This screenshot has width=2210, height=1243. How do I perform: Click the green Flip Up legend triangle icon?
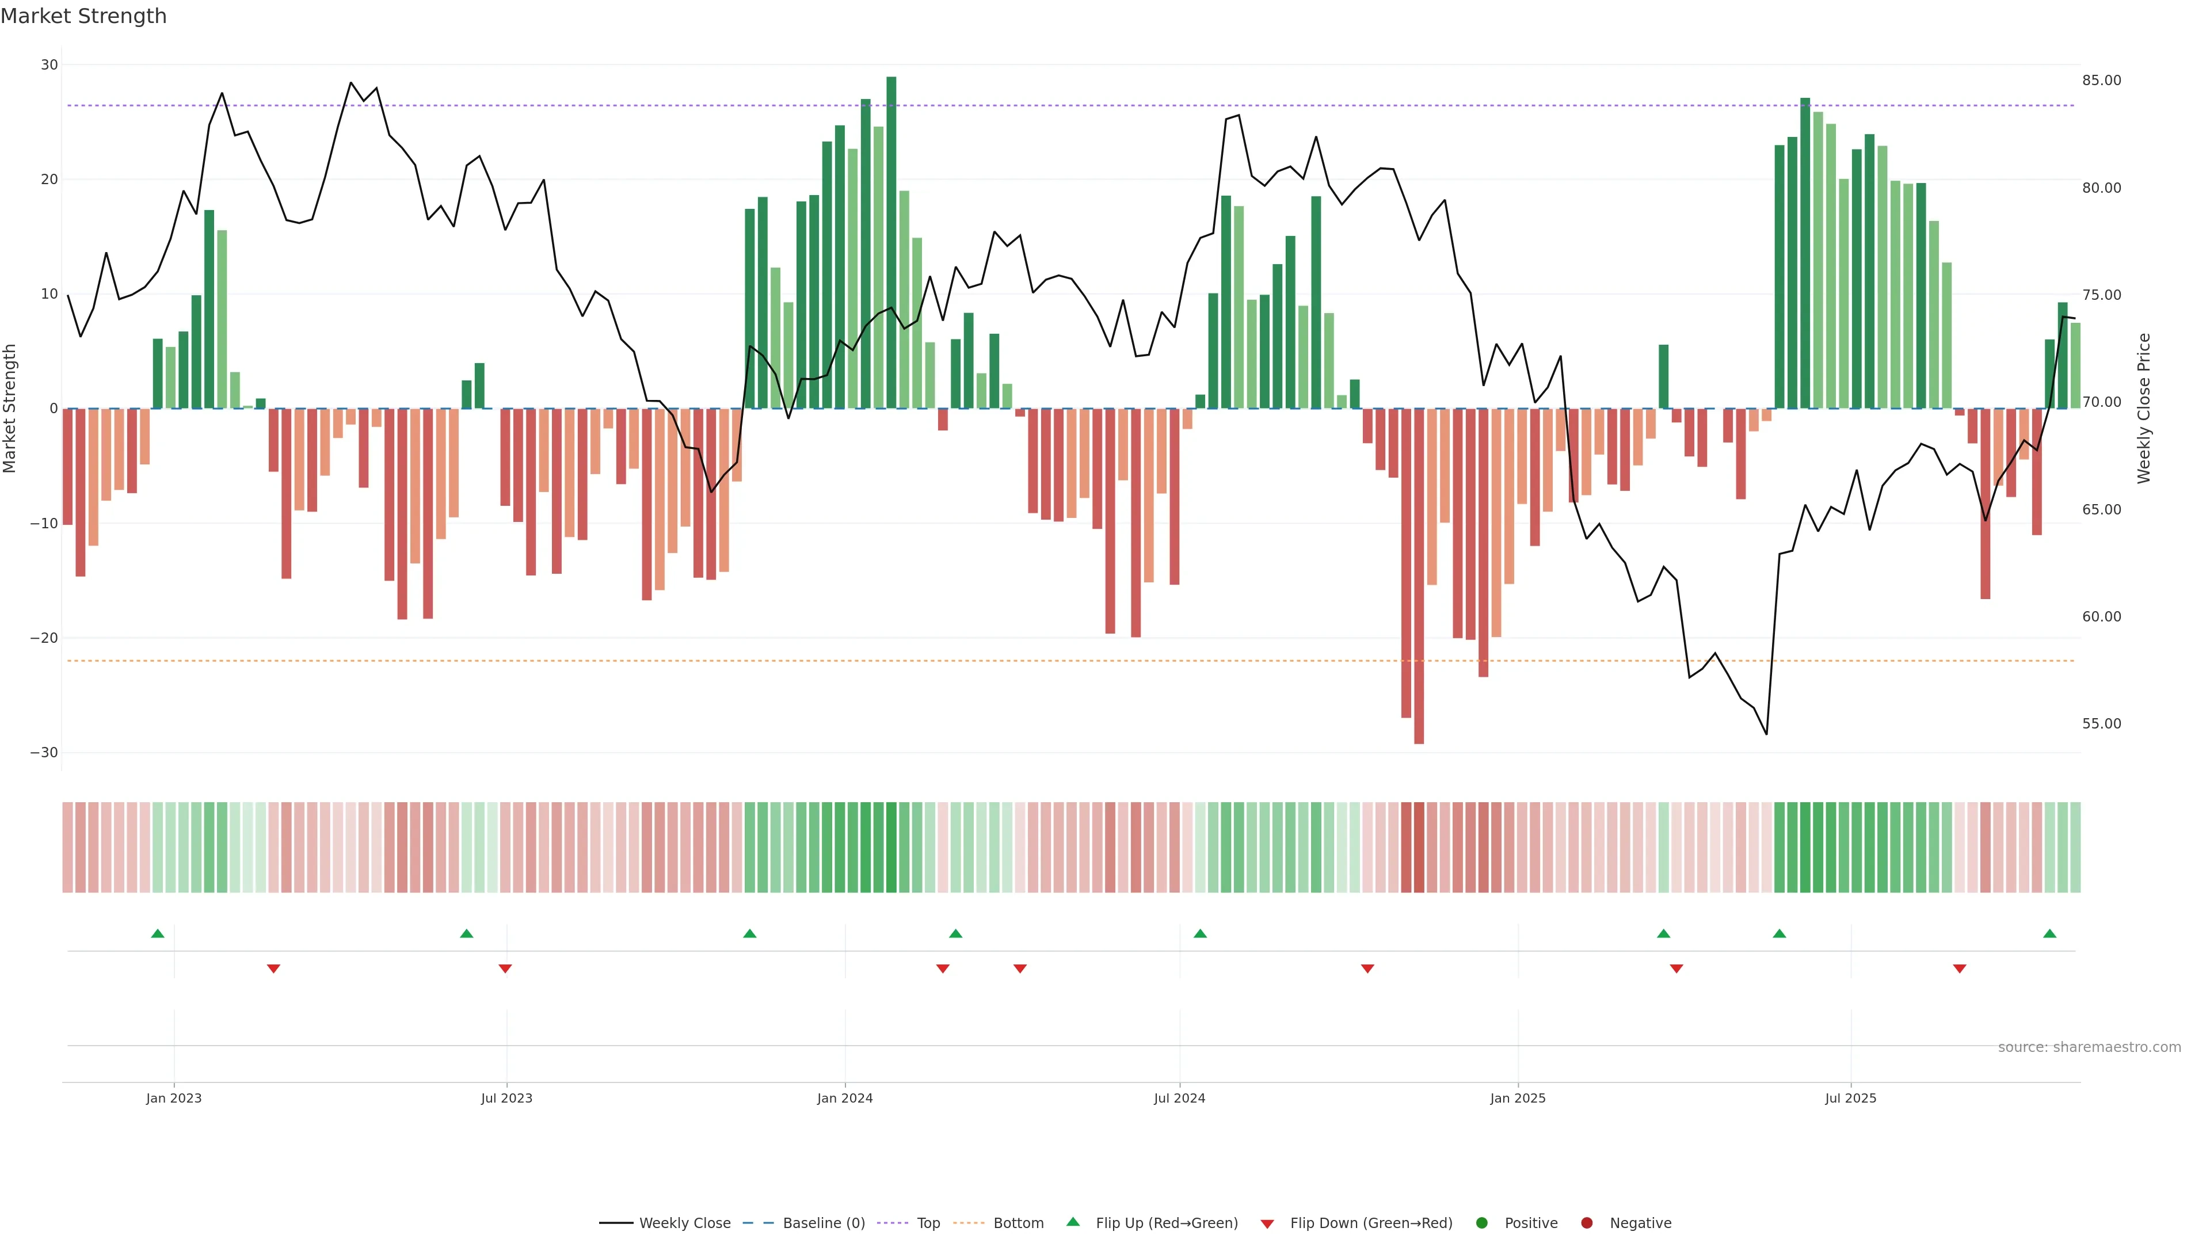point(1072,1222)
